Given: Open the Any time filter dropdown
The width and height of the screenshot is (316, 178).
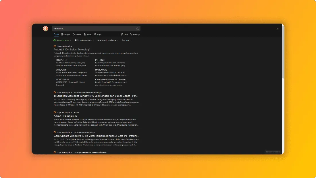Looking at the screenshot, I should (127, 40).
